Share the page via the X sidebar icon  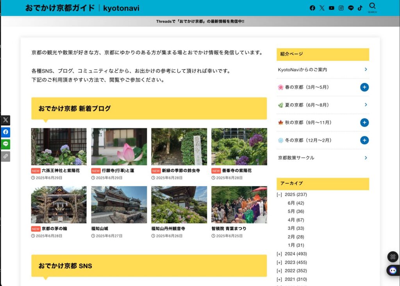click(5, 120)
